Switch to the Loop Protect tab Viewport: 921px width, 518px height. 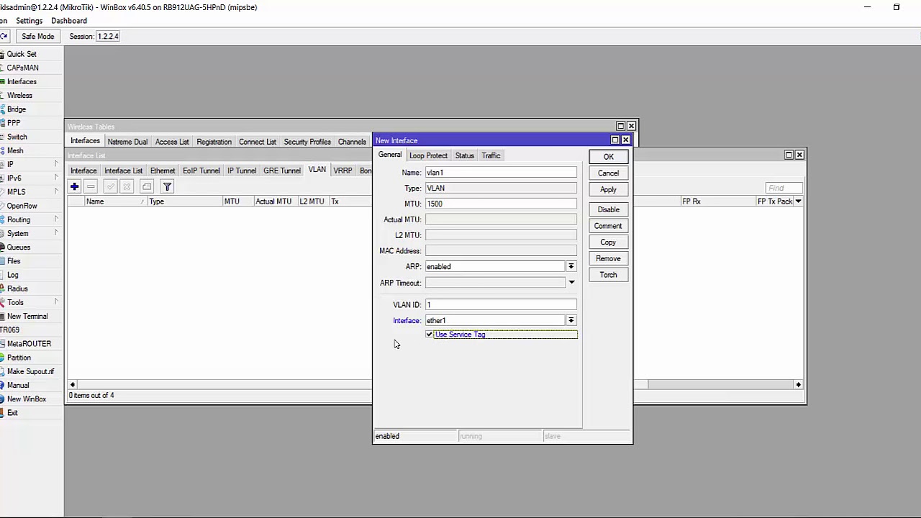pos(428,155)
